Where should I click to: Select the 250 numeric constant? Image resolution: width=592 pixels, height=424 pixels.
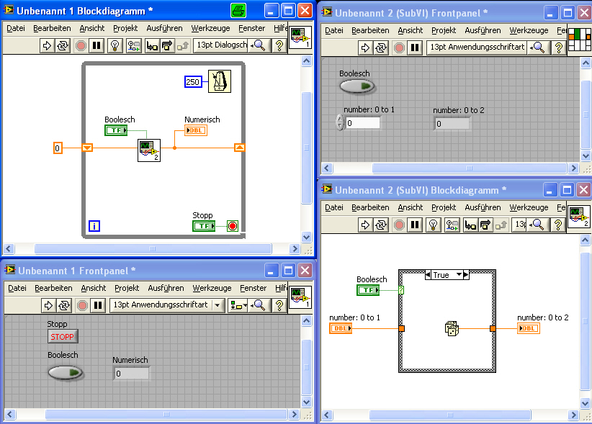[193, 82]
